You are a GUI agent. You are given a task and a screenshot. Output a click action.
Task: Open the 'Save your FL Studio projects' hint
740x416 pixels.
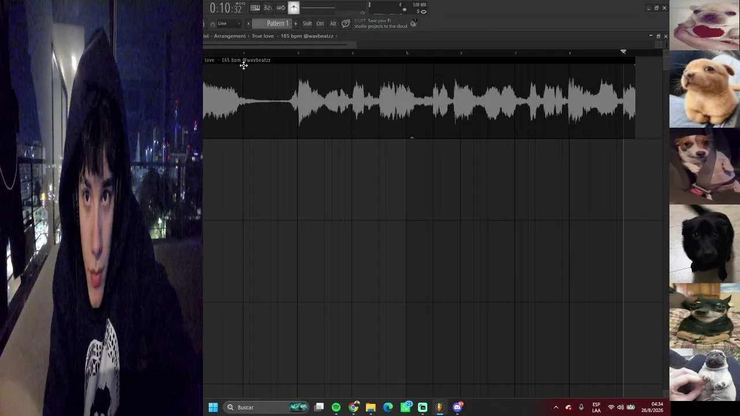coord(380,24)
